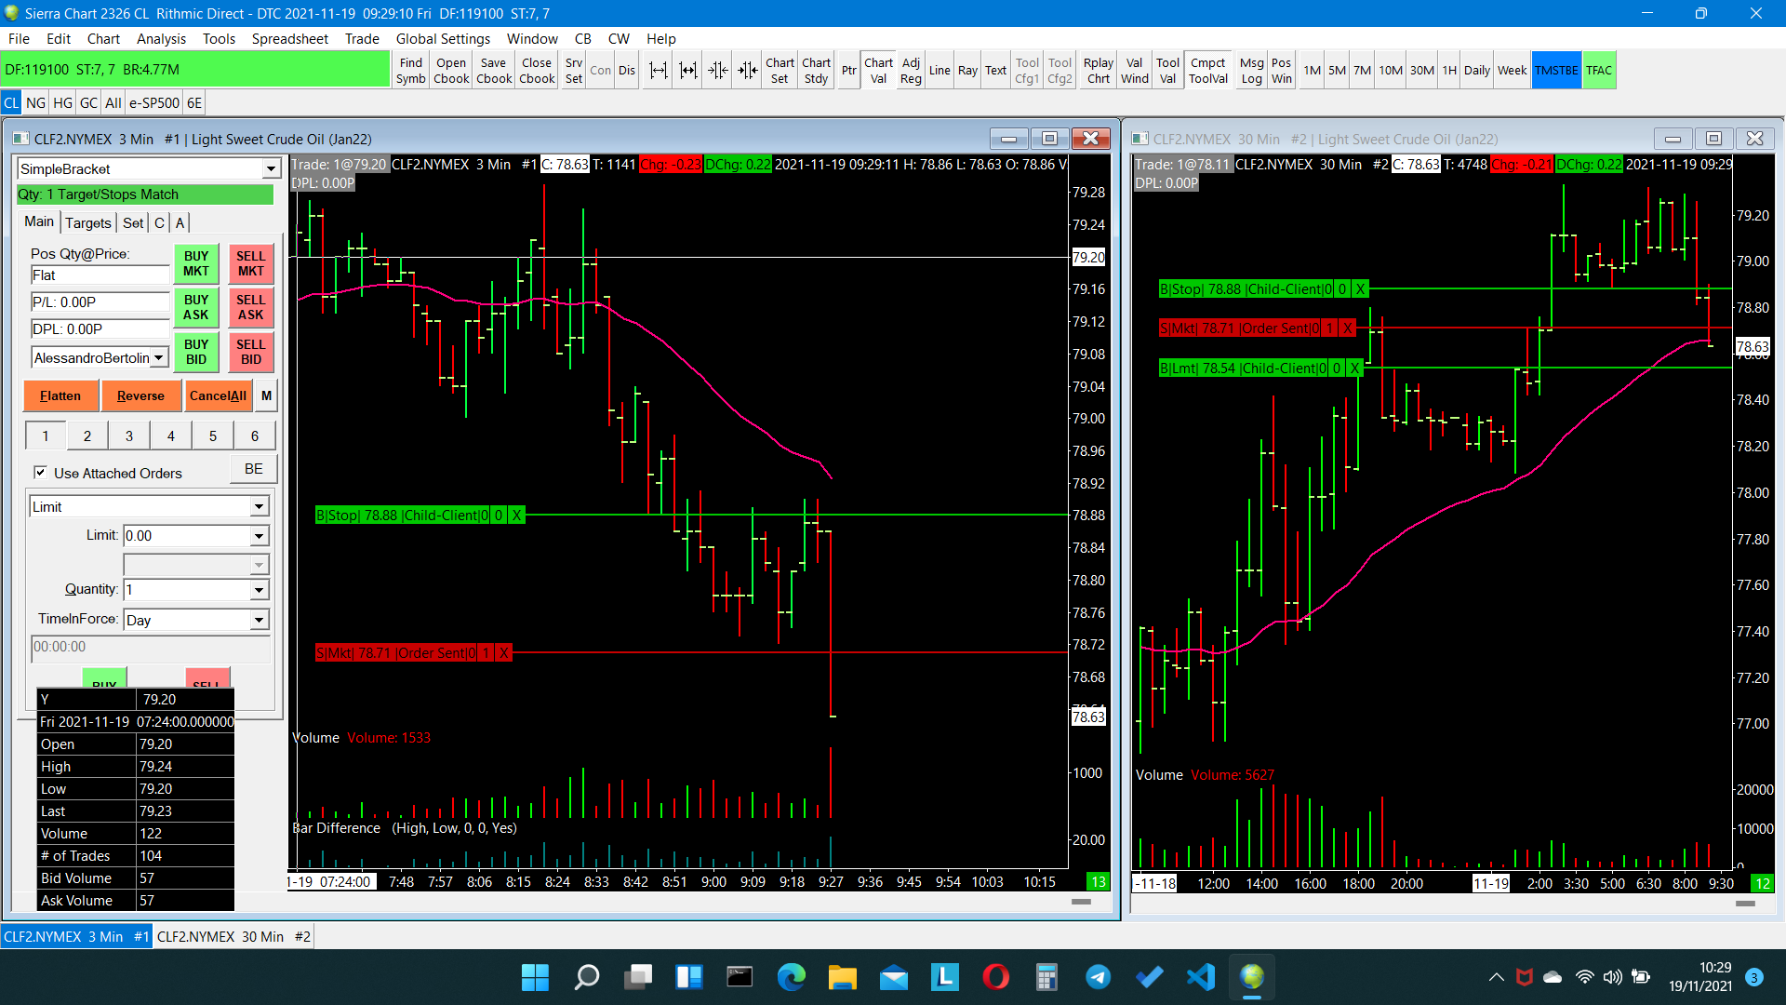Screen dimensions: 1786x1005
Task: Open Srv Set server settings
Action: pos(574,71)
